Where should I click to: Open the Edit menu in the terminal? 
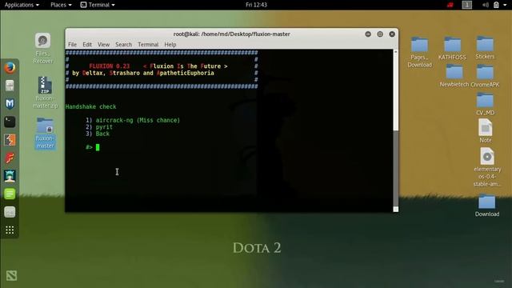pyautogui.click(x=87, y=45)
